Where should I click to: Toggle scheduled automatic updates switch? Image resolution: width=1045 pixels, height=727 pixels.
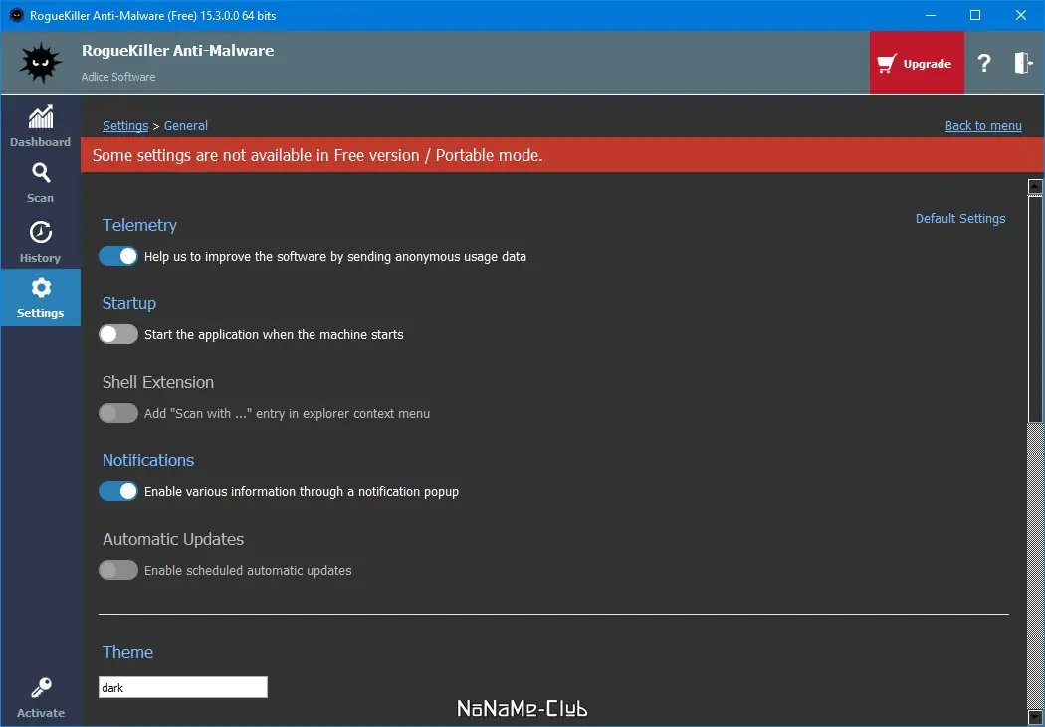(x=118, y=570)
